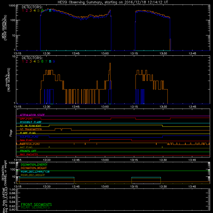Click the HESSI Observing Summary title text

click(x=113, y=2)
